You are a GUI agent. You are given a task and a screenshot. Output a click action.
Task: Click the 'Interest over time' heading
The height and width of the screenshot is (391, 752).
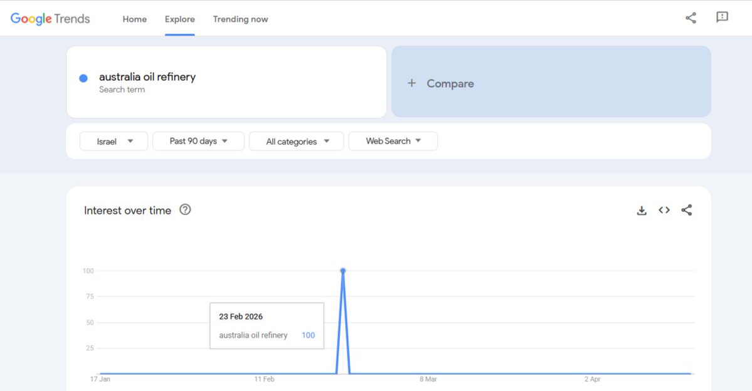click(x=127, y=211)
